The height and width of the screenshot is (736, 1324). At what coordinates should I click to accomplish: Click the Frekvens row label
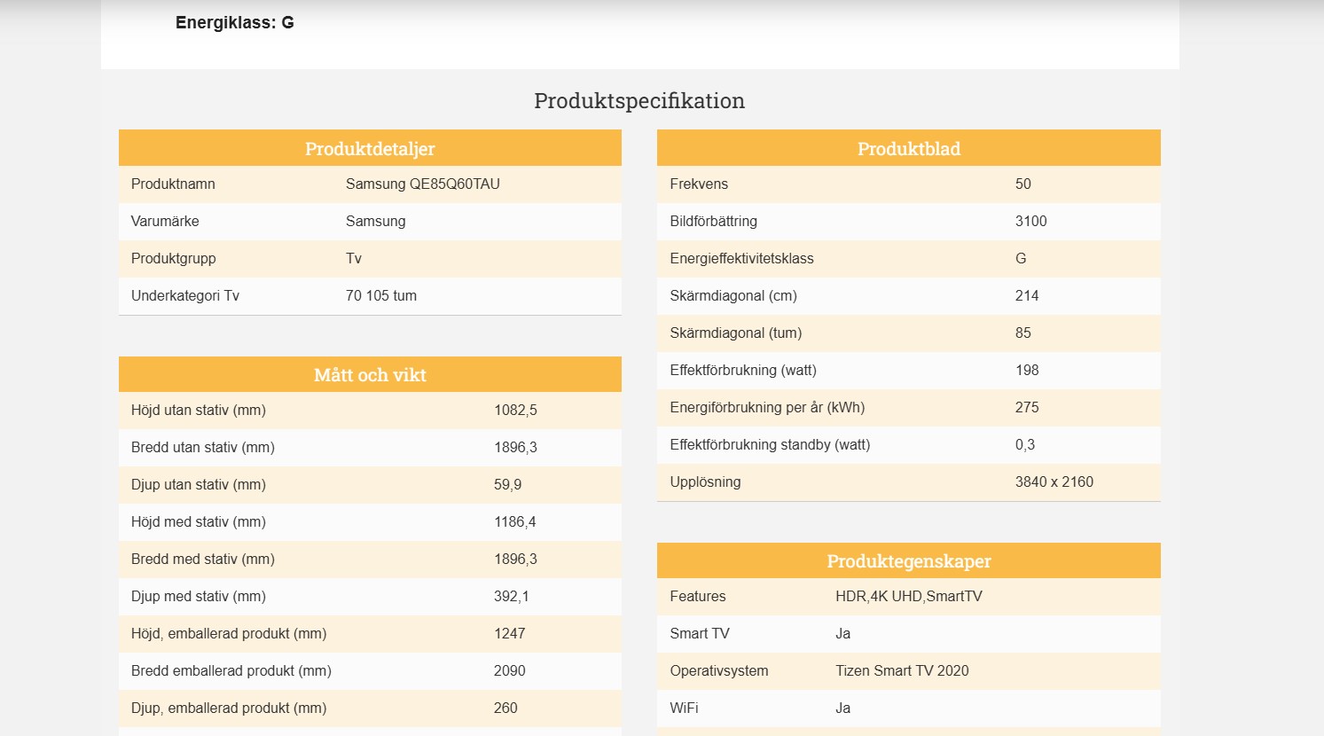pos(699,184)
